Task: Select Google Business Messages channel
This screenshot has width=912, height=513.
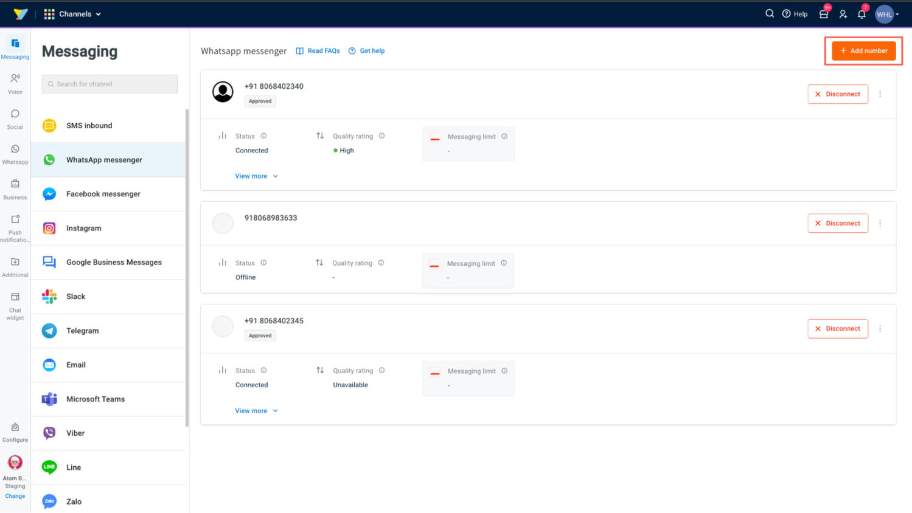Action: tap(108, 263)
